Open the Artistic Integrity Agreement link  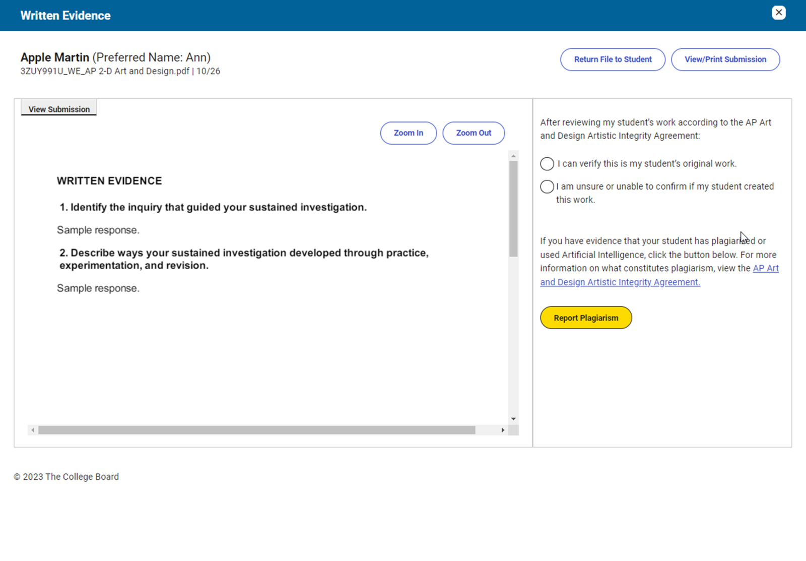(x=620, y=282)
